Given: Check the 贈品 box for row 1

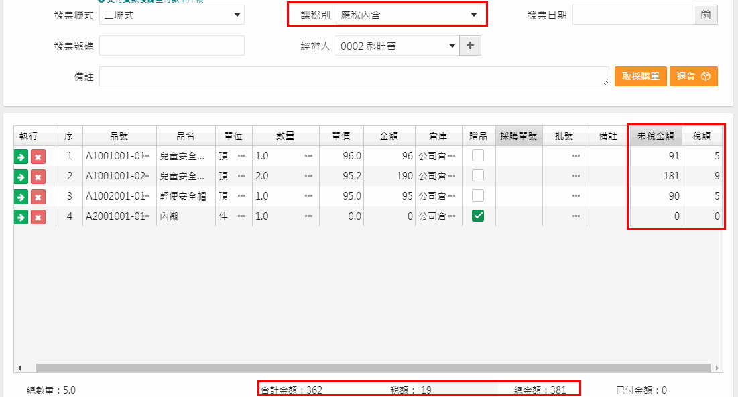Looking at the screenshot, I should coord(478,155).
